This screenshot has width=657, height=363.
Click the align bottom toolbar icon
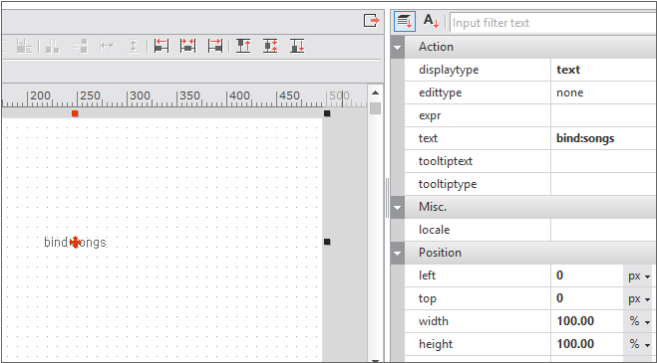coord(297,46)
